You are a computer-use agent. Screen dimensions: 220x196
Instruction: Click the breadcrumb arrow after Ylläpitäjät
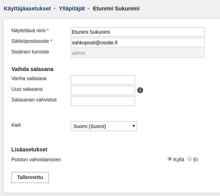[88, 9]
